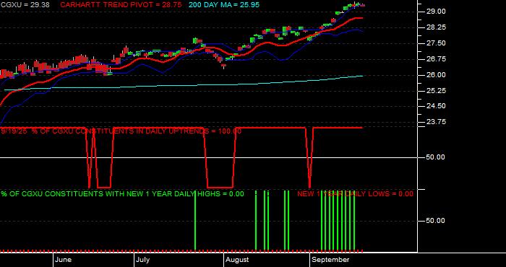Click the June month label on the time axis
Screen dimensions: 506x267
tap(64, 260)
